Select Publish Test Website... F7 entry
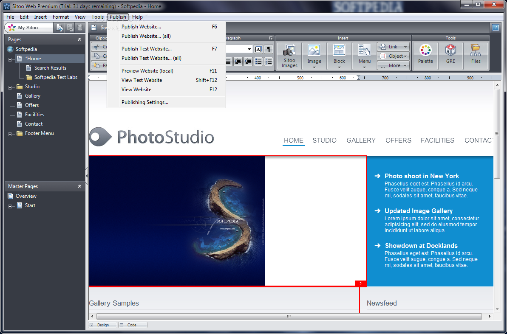Image resolution: width=507 pixels, height=334 pixels. pos(166,49)
